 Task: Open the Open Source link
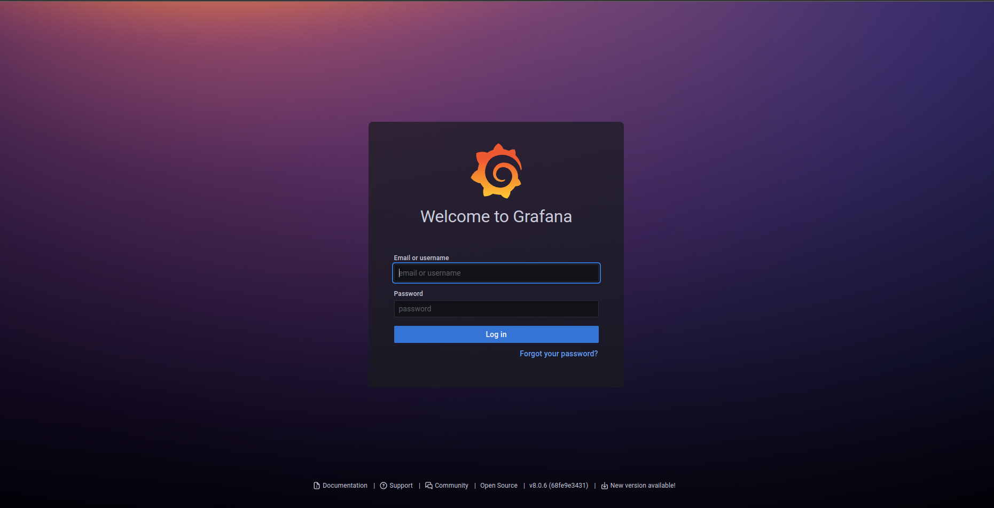498,486
